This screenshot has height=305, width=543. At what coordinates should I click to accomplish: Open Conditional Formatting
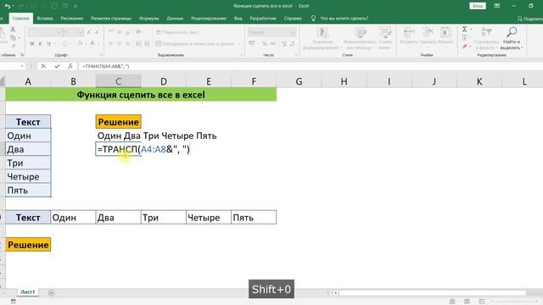tap(322, 39)
